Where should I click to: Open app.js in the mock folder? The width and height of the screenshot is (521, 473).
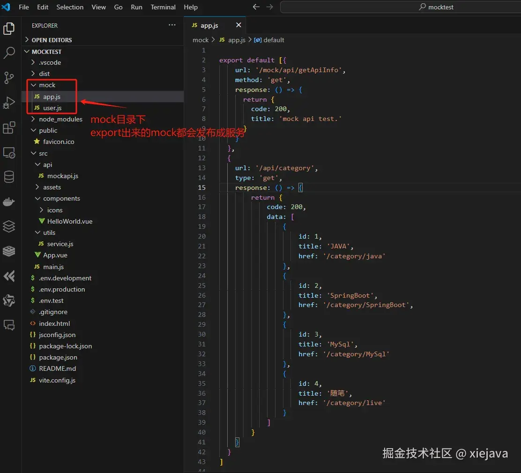click(103, 97)
